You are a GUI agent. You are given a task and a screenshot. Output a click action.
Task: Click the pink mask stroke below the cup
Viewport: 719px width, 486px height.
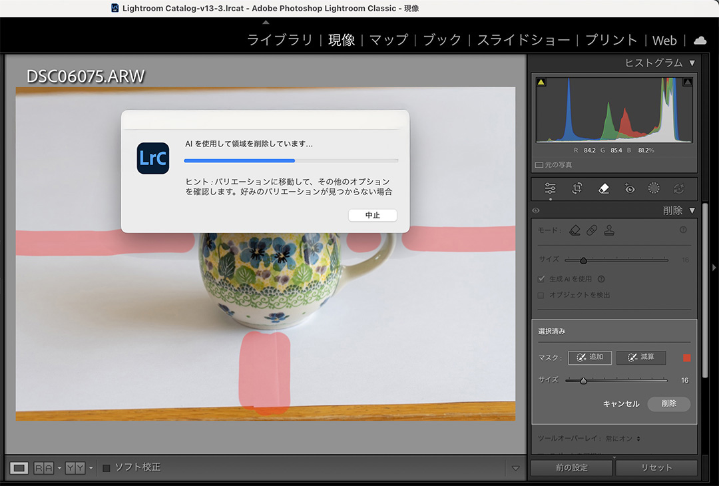pyautogui.click(x=264, y=372)
